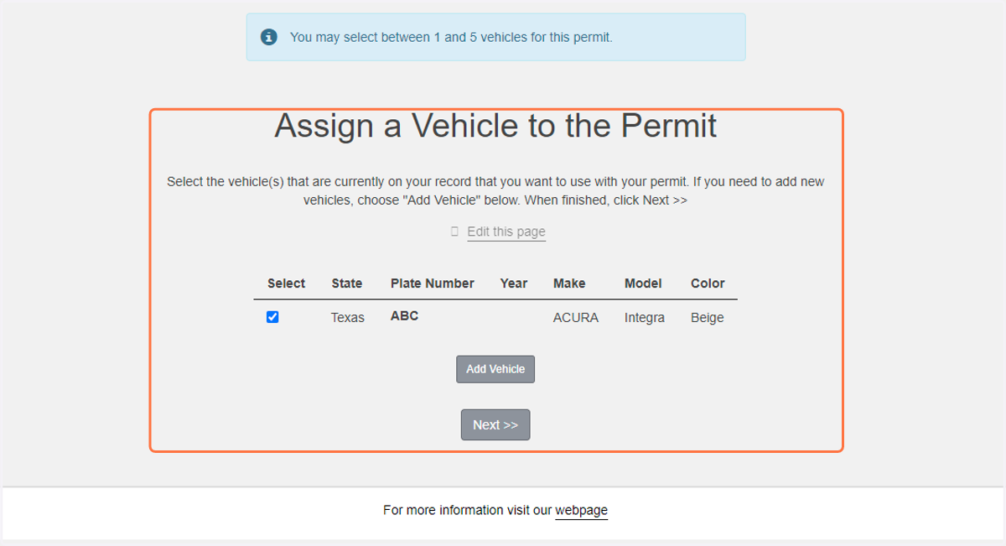Click the Assign a Vehicle to the Permit heading
The image size is (1006, 546).
tap(495, 126)
